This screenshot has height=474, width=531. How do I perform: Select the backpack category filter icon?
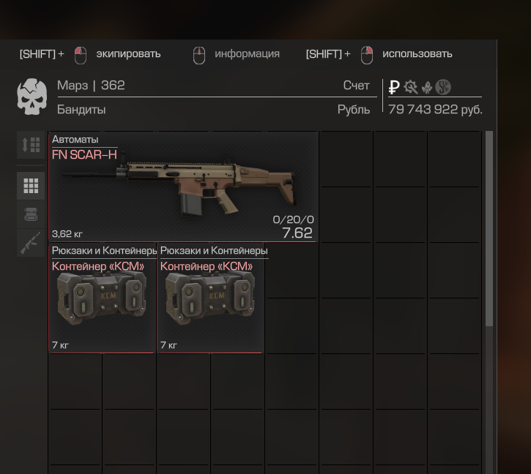(31, 214)
